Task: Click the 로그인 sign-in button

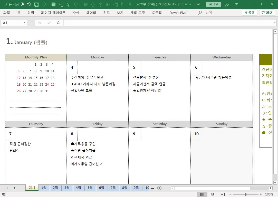Action: tap(214, 4)
